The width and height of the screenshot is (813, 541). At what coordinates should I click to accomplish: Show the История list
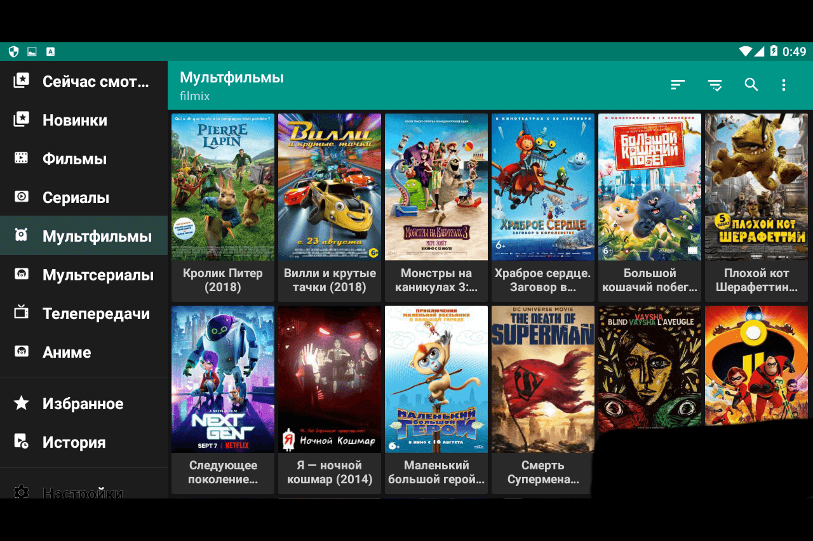[x=84, y=442]
